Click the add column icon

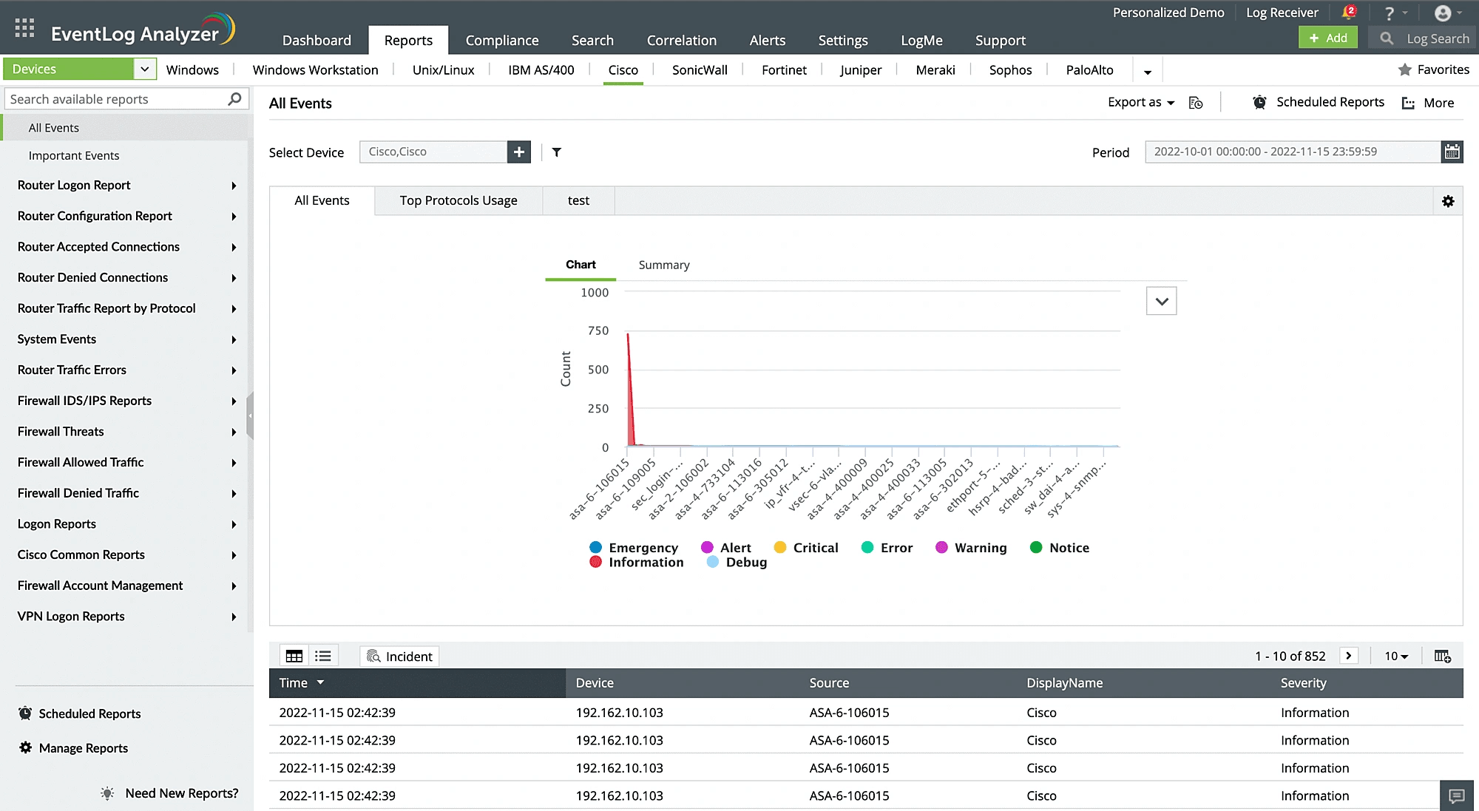coord(1442,656)
